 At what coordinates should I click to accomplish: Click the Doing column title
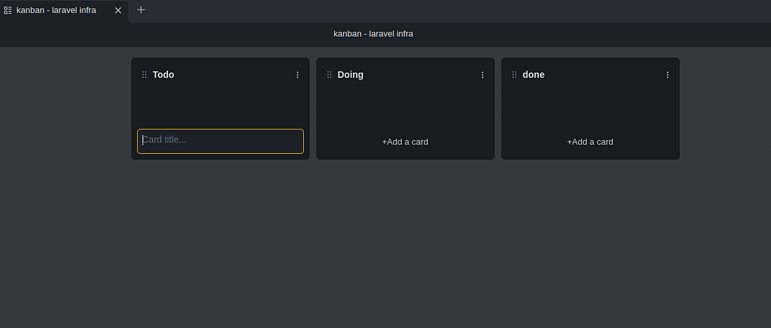(350, 75)
